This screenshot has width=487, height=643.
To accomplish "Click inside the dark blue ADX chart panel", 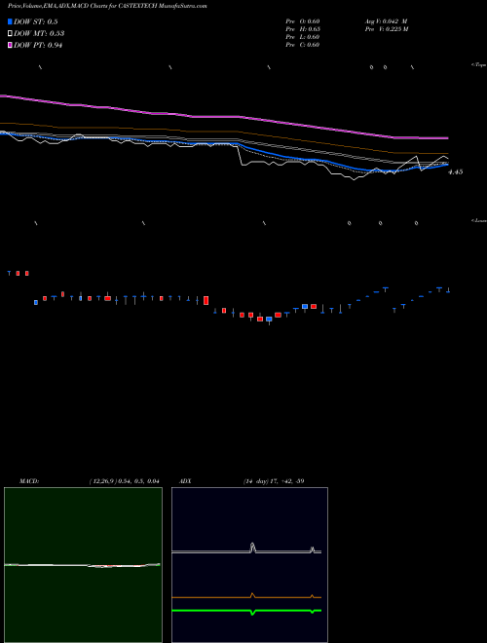I will (249, 565).
